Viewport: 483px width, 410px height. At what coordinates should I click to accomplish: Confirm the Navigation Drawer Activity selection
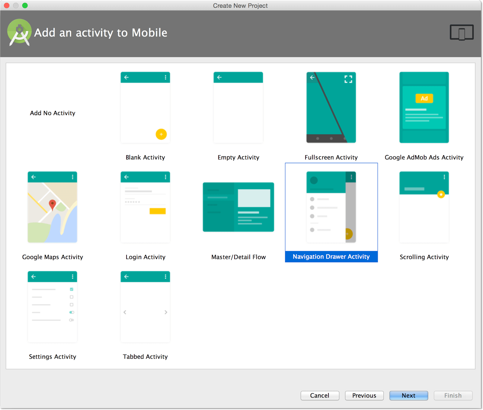click(x=331, y=207)
